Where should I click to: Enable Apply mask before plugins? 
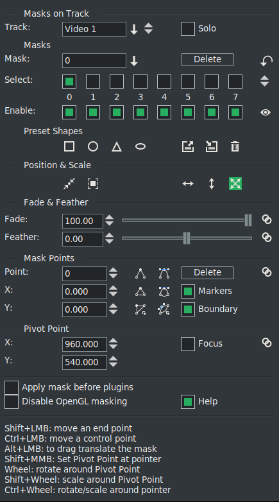(x=12, y=387)
